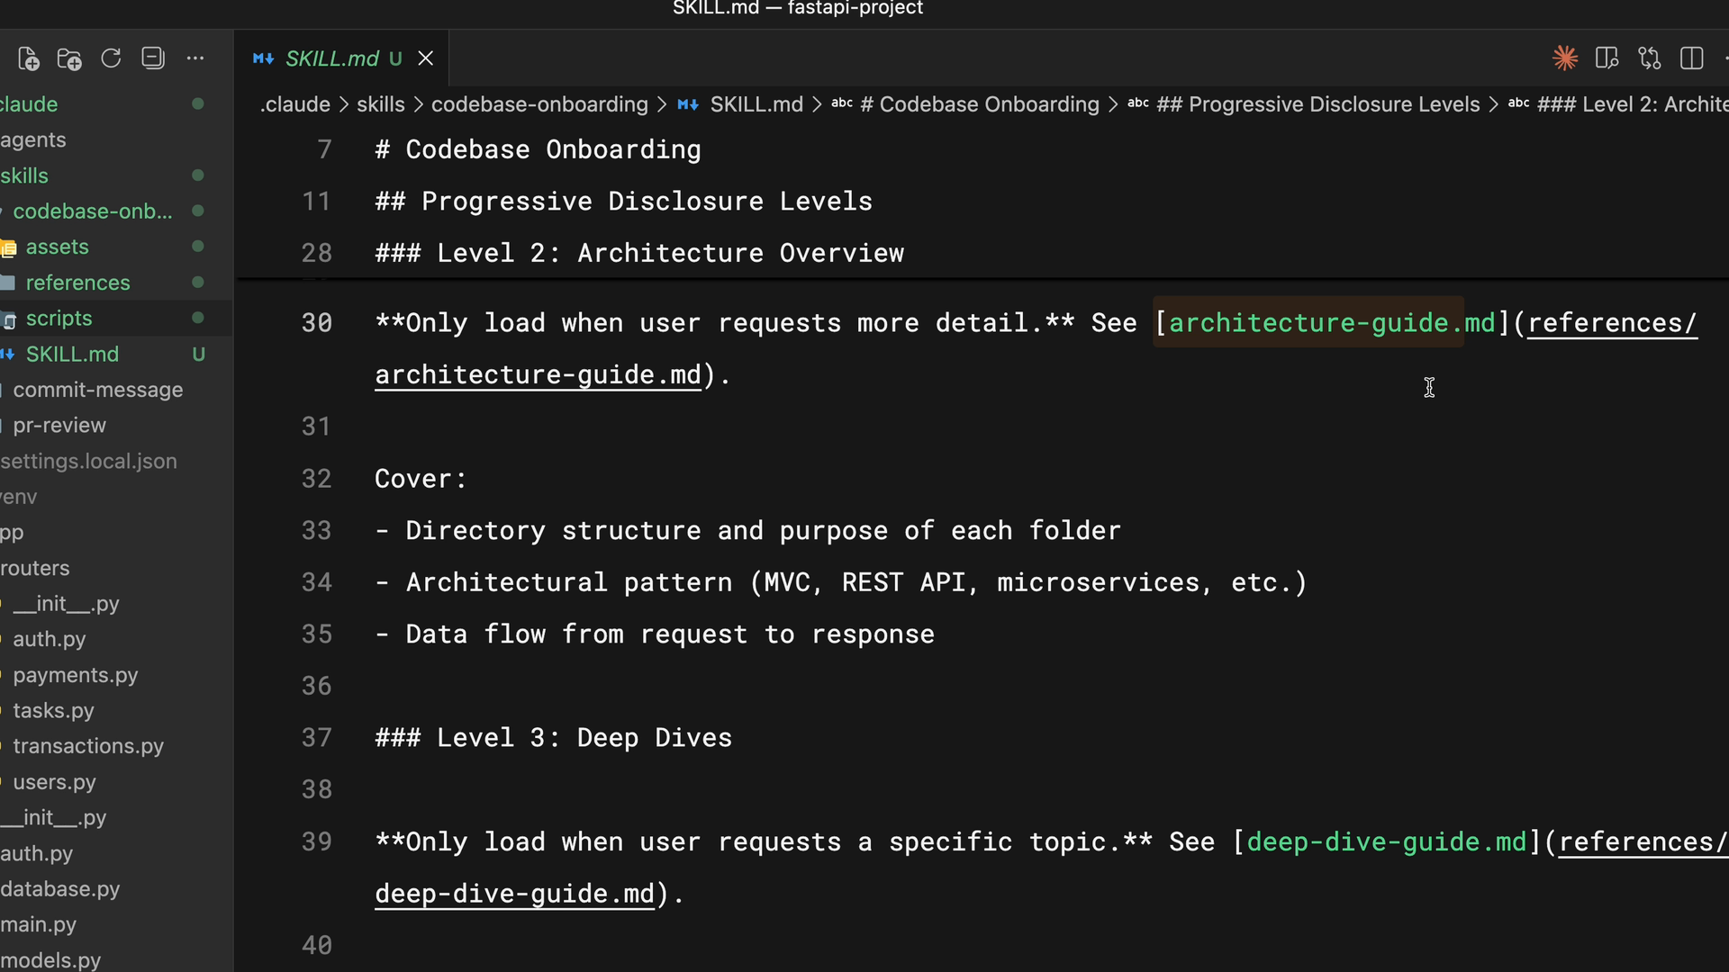The height and width of the screenshot is (972, 1729).
Task: Launch the Claude Code starburst icon
Action: (x=1565, y=59)
